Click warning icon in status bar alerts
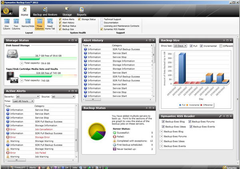The height and width of the screenshot is (169, 240). pyautogui.click(x=48, y=167)
